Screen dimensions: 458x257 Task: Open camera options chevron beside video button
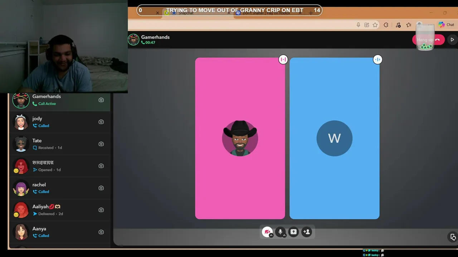click(271, 235)
